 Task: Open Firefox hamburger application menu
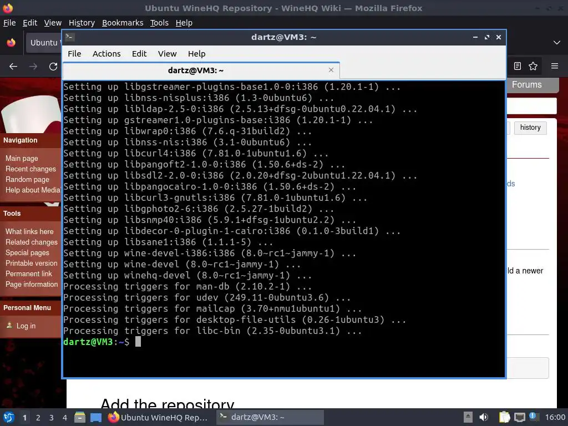(x=555, y=66)
